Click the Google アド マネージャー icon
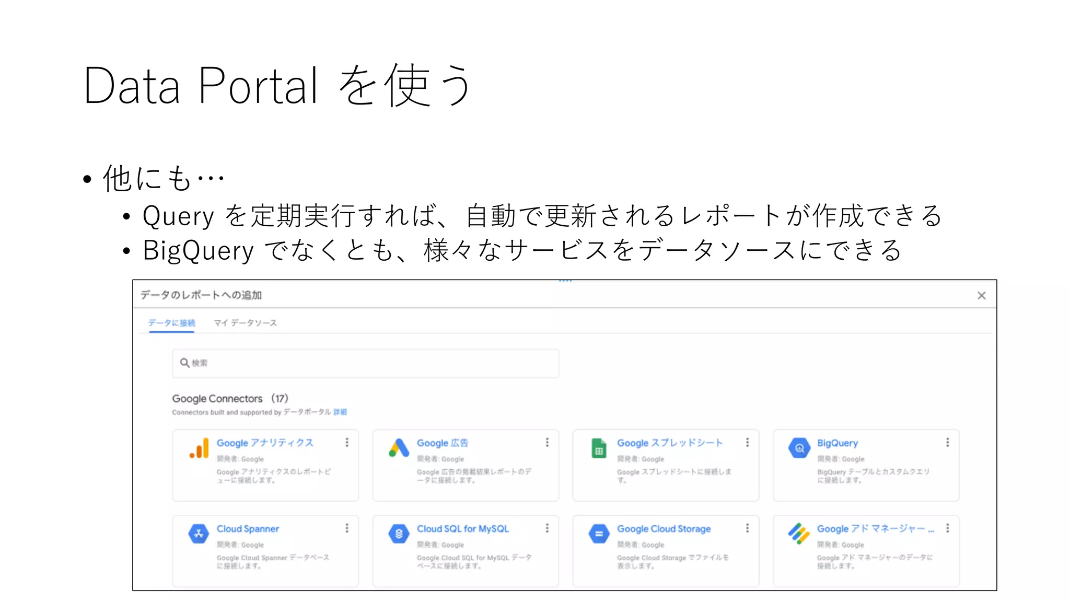The image size is (1070, 602). click(x=799, y=534)
